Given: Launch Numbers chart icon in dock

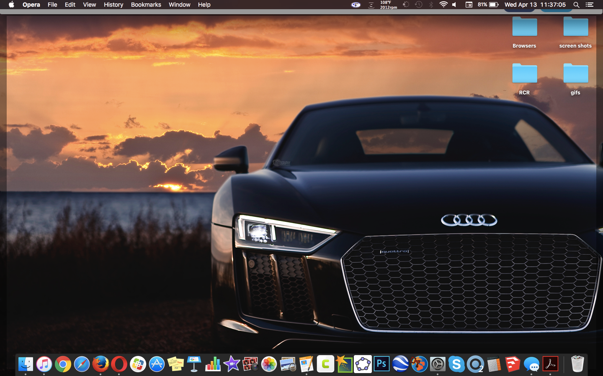Looking at the screenshot, I should tap(213, 364).
